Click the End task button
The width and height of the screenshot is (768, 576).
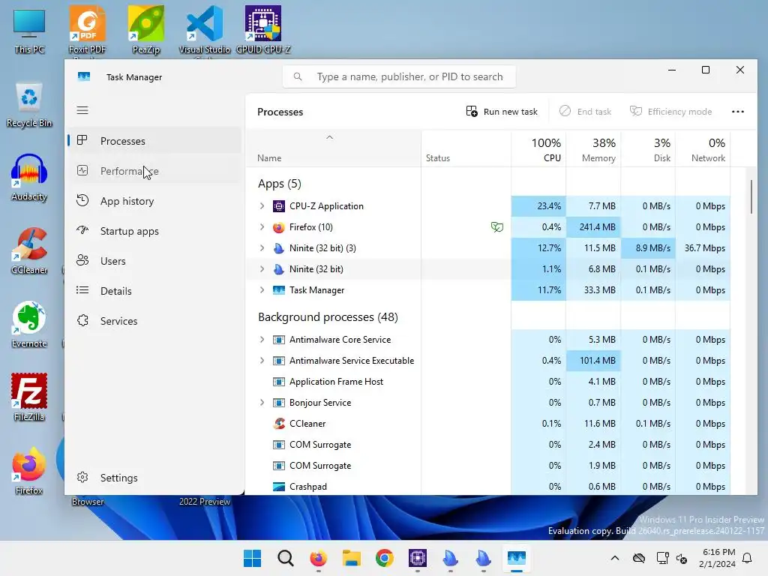585,112
